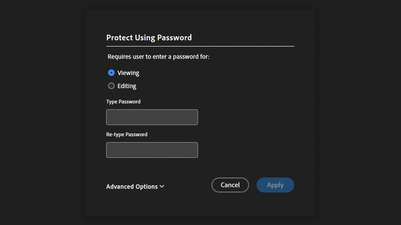Click the Type Password field label
The height and width of the screenshot is (225, 401).
tap(123, 102)
